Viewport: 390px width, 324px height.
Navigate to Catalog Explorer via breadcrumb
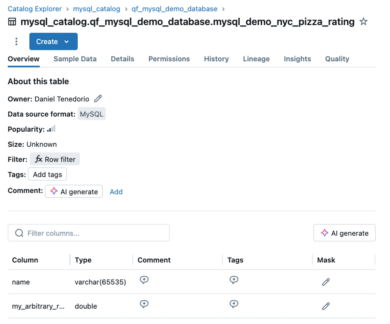pyautogui.click(x=34, y=9)
